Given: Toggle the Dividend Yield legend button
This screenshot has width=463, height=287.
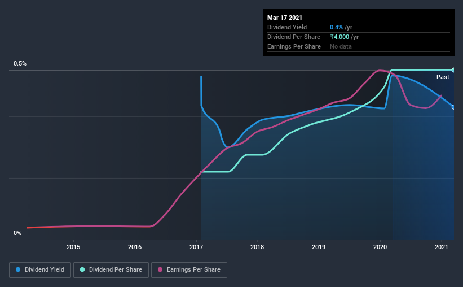Looking at the screenshot, I should point(40,270).
